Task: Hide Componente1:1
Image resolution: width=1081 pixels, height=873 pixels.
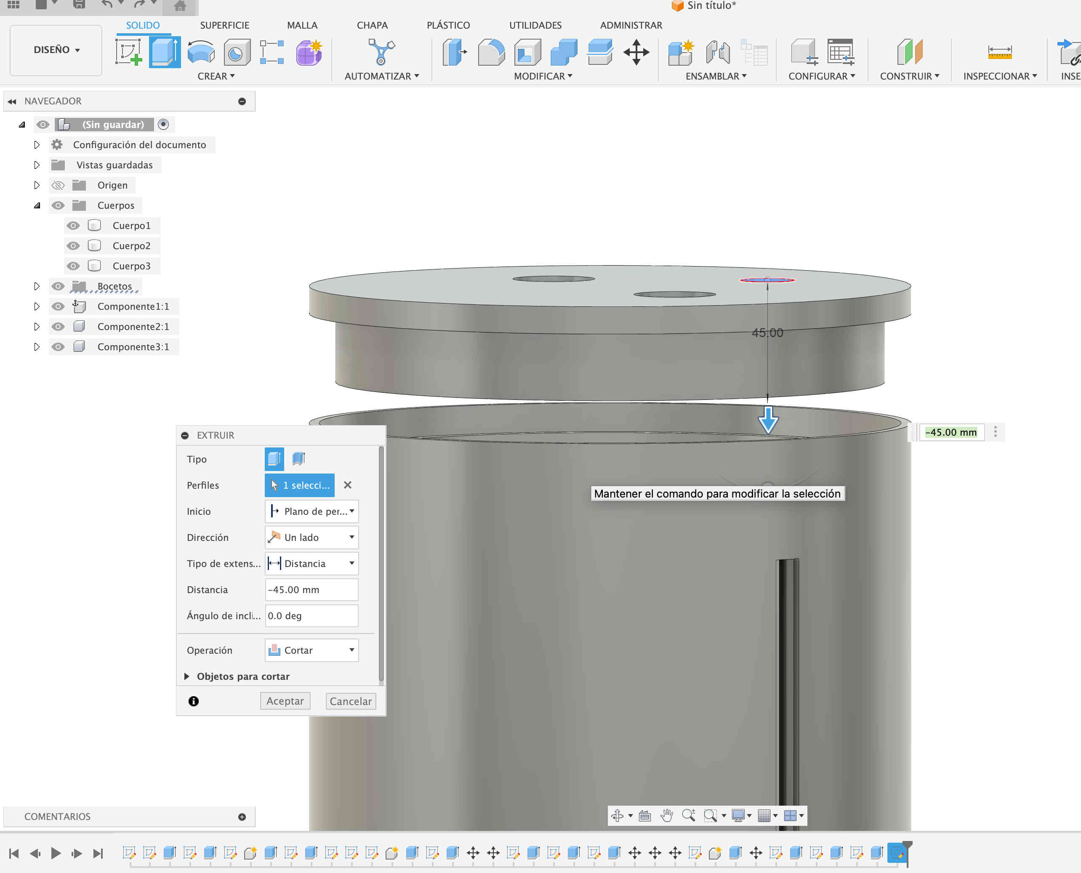Action: coord(59,306)
